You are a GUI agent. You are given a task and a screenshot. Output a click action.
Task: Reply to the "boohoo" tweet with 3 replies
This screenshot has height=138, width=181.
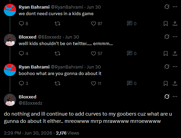pyautogui.click(x=22, y=83)
